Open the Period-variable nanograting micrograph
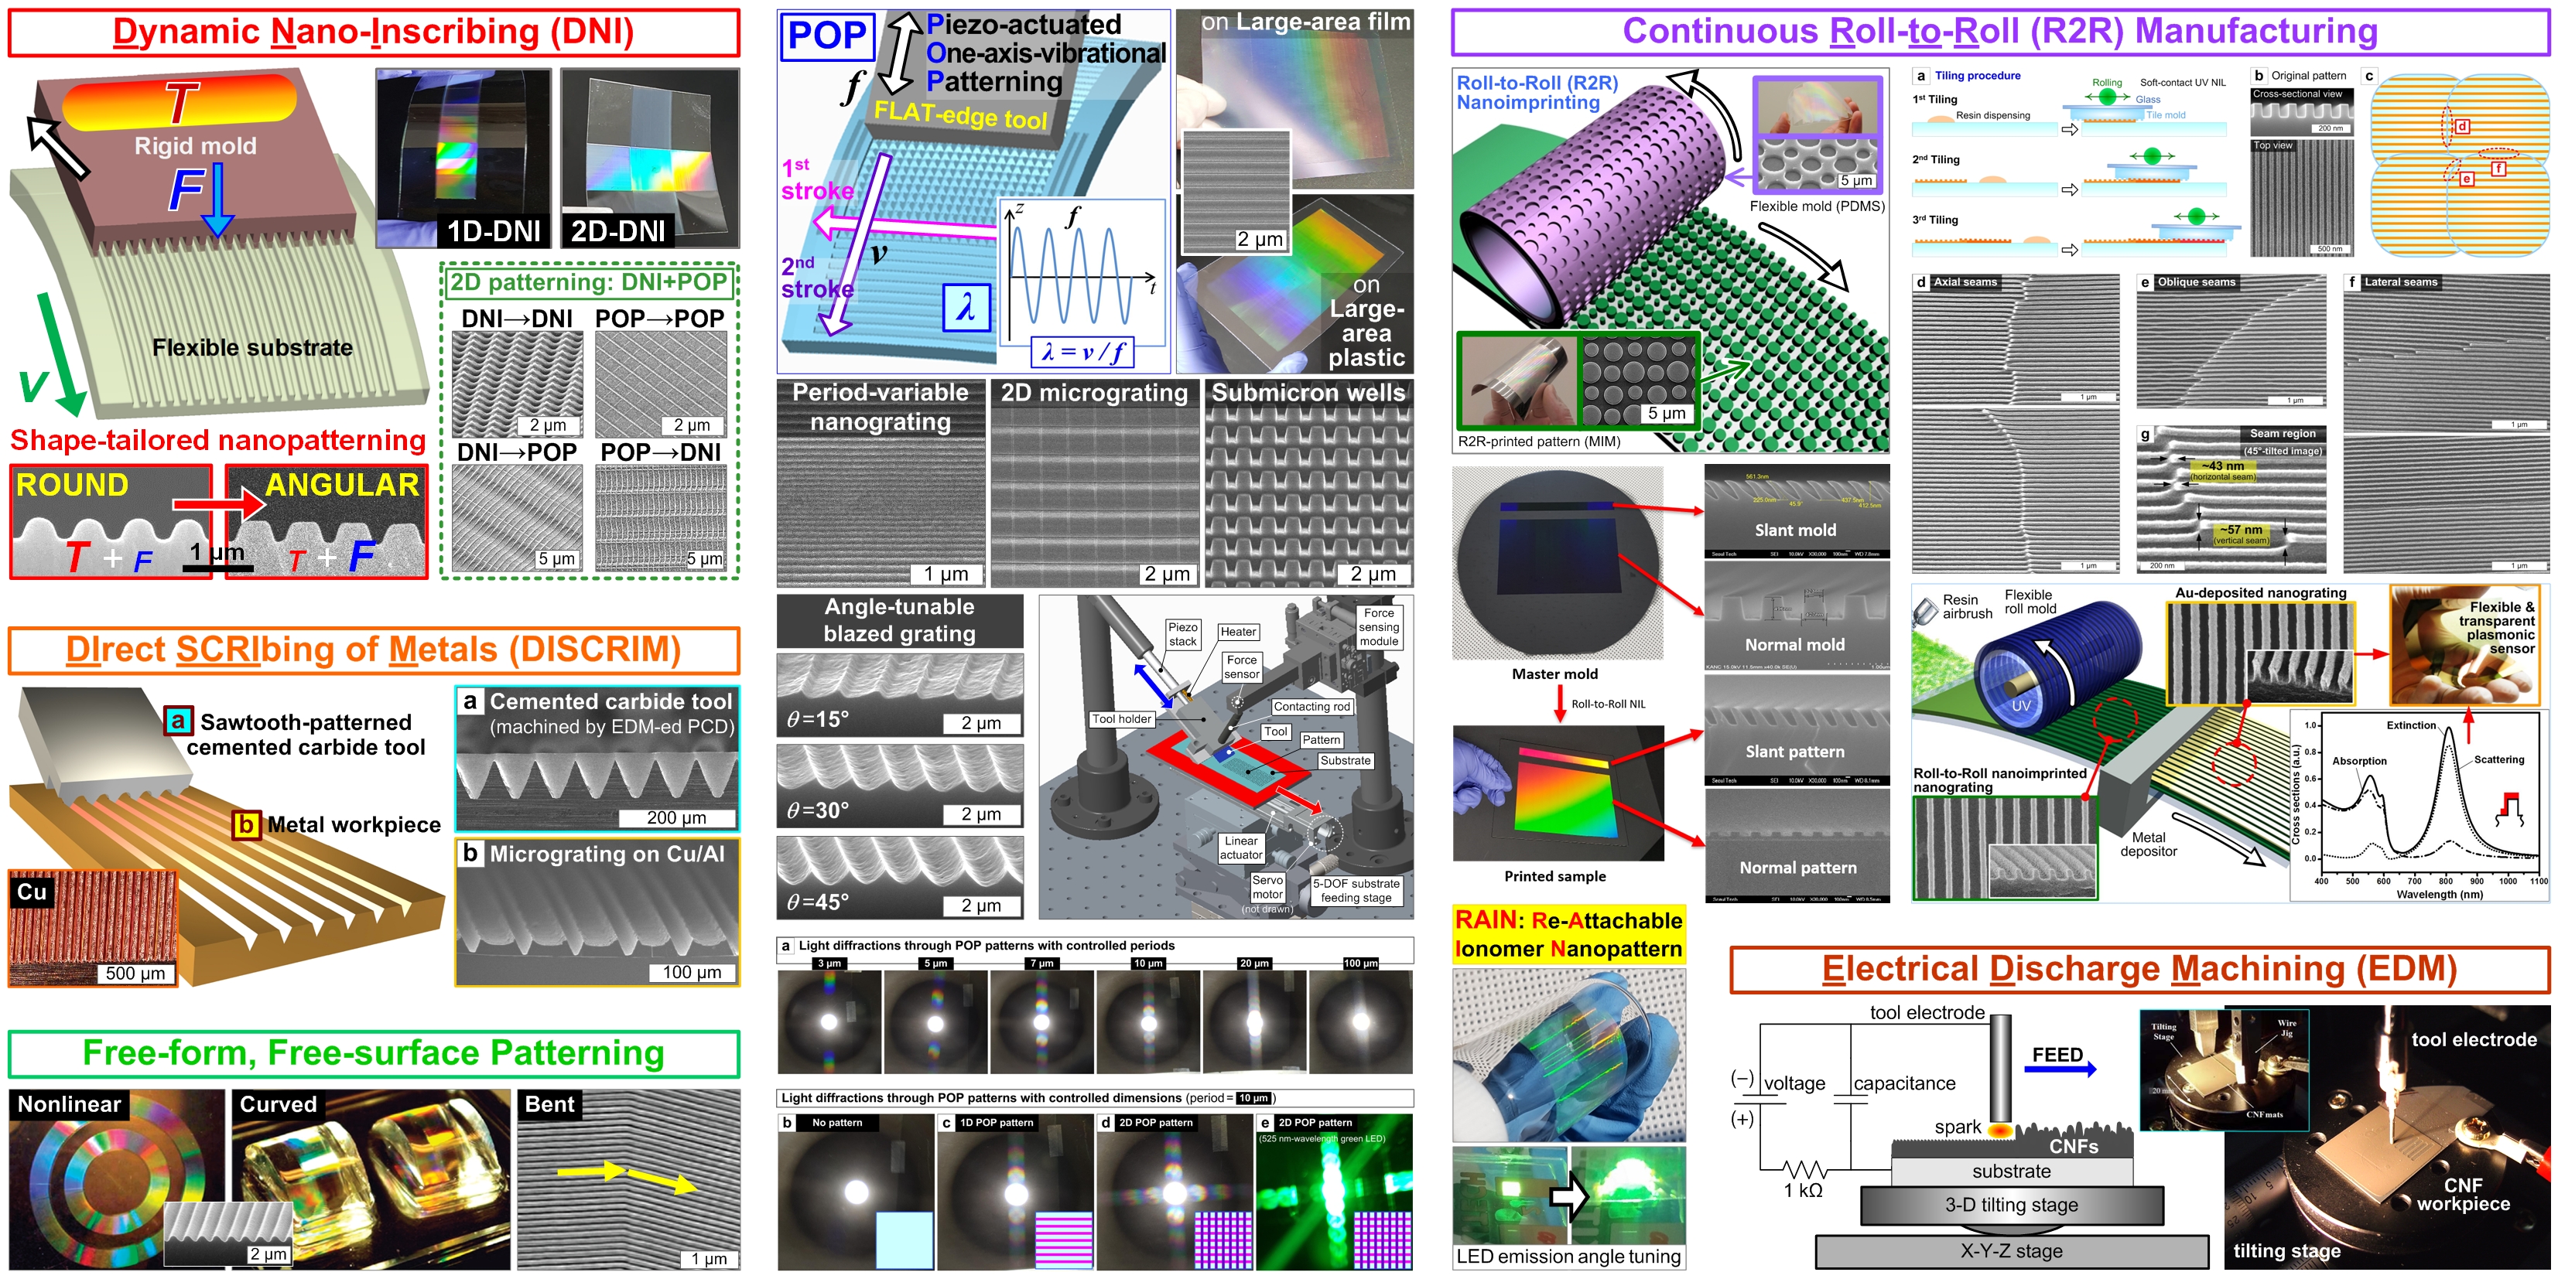 click(881, 483)
